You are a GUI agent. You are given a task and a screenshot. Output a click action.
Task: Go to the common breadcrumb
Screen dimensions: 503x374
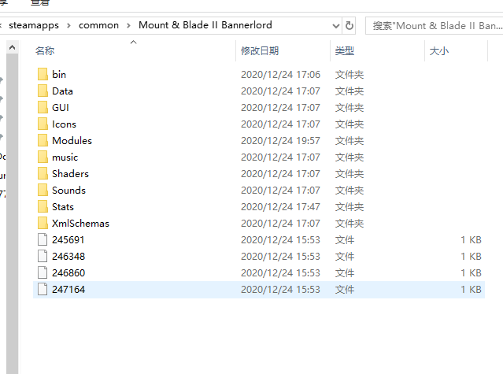coord(99,25)
